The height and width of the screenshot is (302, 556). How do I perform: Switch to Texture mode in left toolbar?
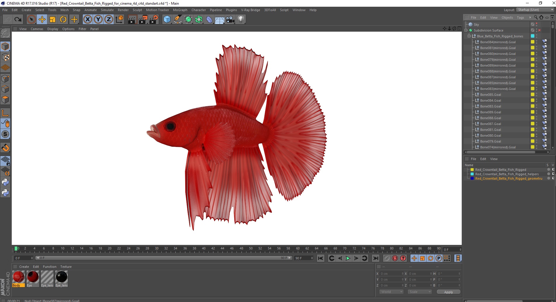[x=5, y=57]
